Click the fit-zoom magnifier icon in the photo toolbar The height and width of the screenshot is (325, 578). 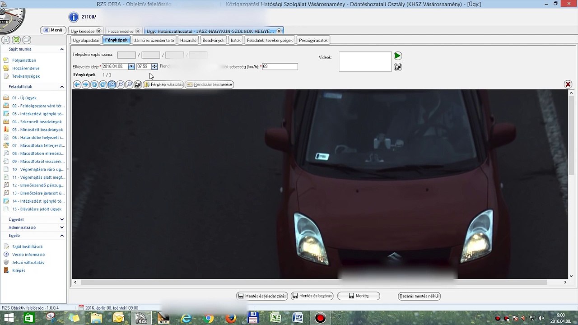[x=129, y=84]
